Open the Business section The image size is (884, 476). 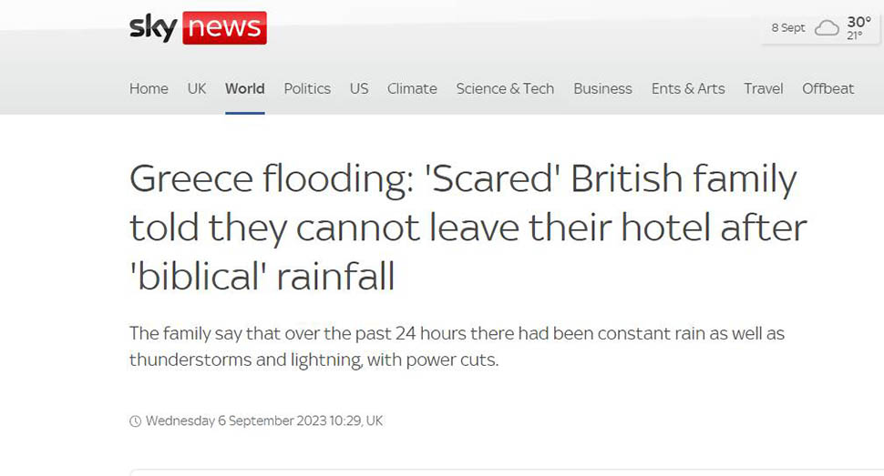tap(602, 88)
